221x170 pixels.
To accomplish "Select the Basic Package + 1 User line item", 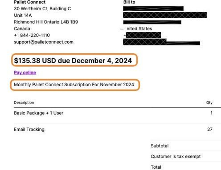I will [39, 113].
